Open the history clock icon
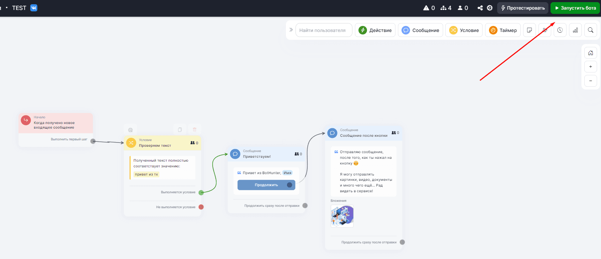Image resolution: width=601 pixels, height=259 pixels. (560, 30)
